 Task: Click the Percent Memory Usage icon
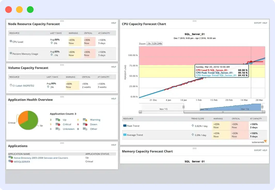coord(11,54)
